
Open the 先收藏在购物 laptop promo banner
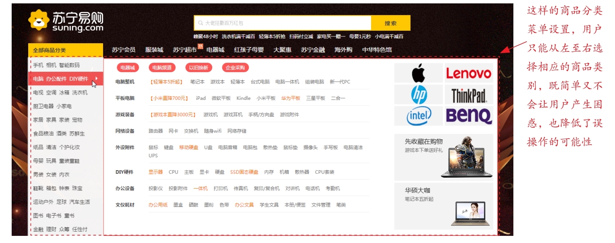[x=443, y=157]
